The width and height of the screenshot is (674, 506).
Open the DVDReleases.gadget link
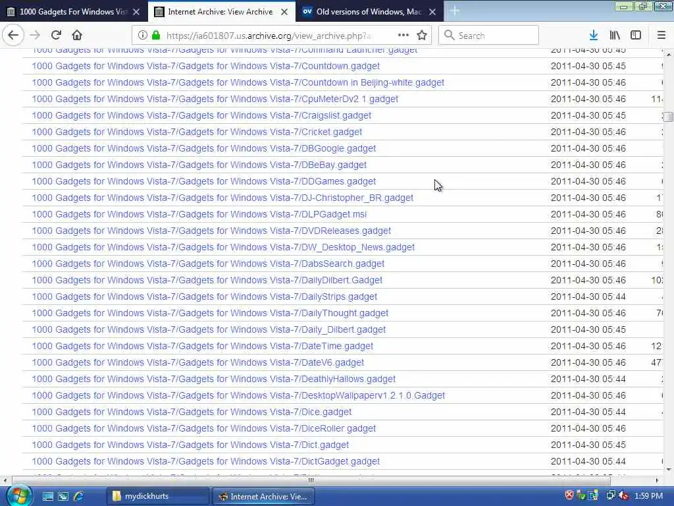(211, 231)
